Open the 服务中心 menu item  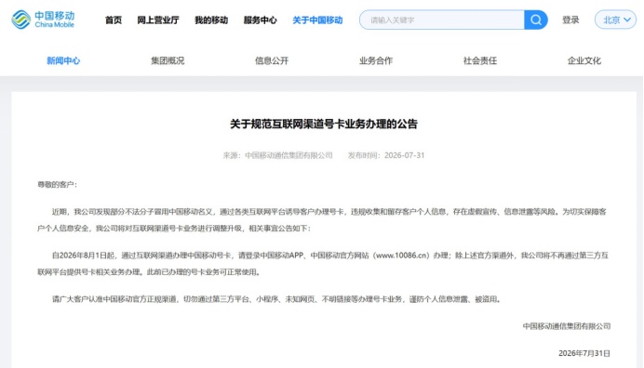point(260,20)
